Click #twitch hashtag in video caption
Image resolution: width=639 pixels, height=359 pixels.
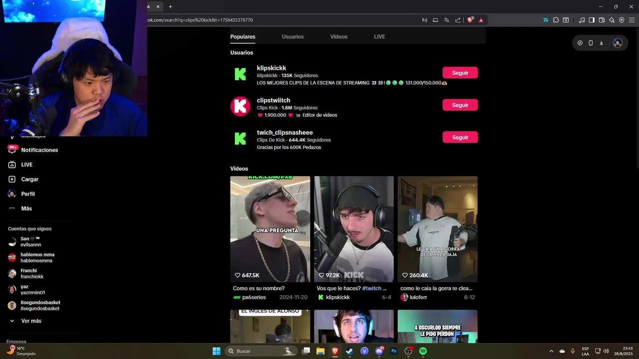pyautogui.click(x=371, y=288)
